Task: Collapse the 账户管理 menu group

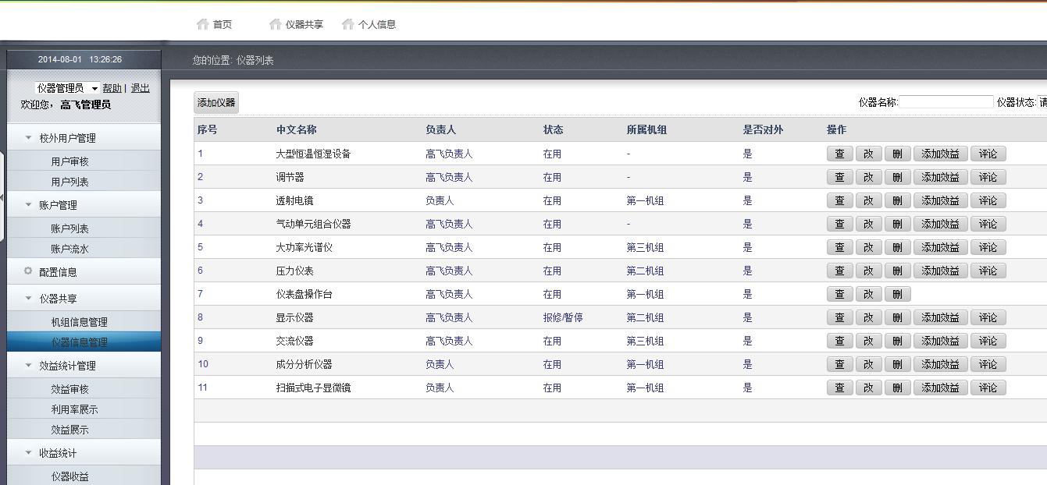Action: tap(29, 205)
